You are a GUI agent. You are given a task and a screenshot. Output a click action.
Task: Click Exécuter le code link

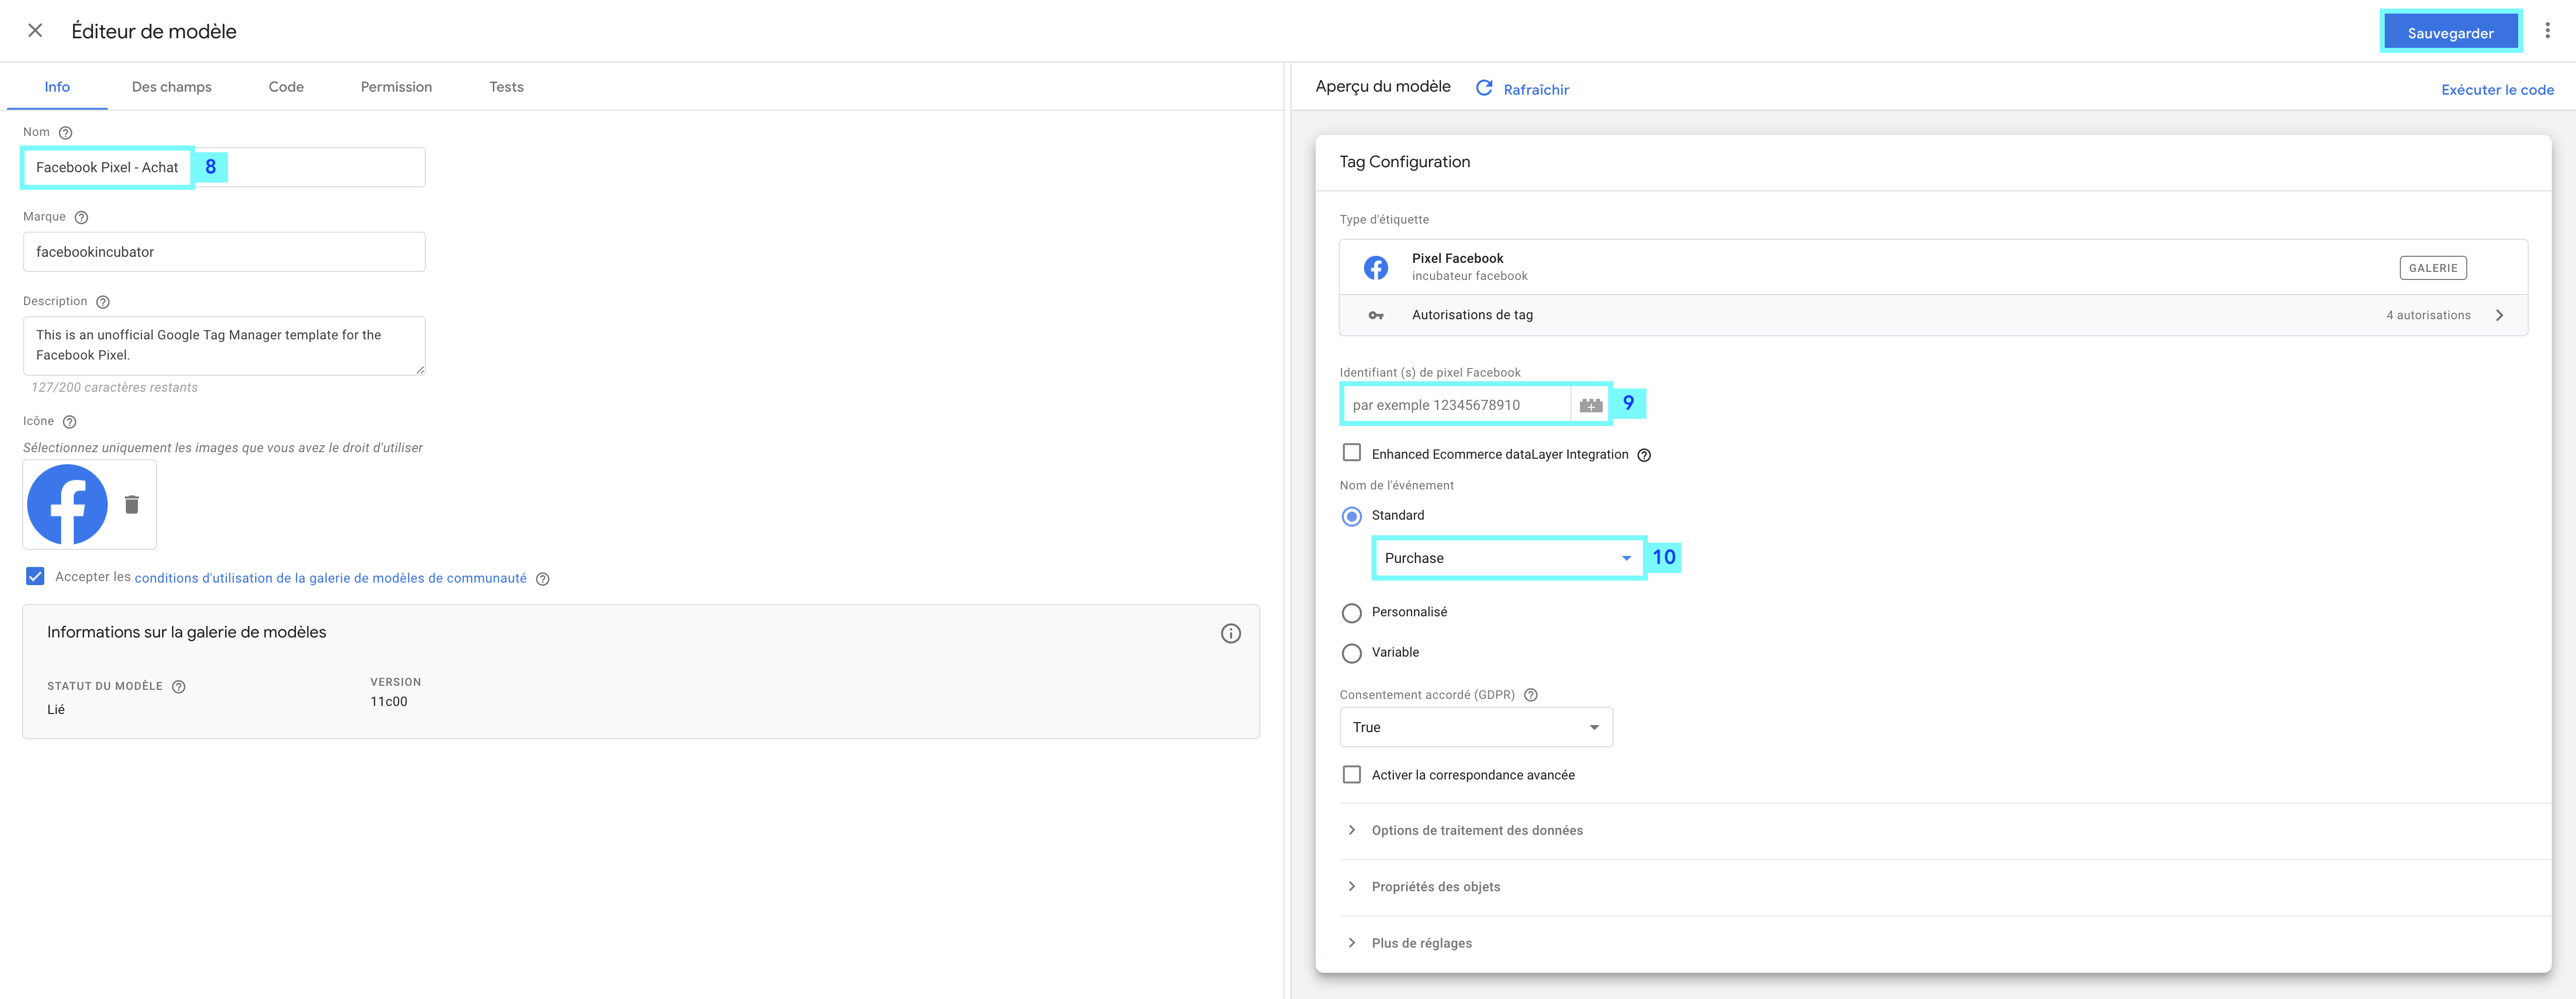2497,90
